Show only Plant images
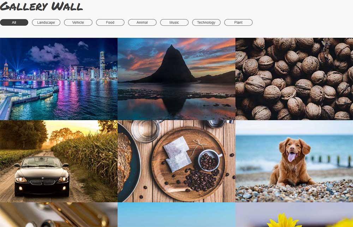The width and height of the screenshot is (353, 227). [238, 23]
